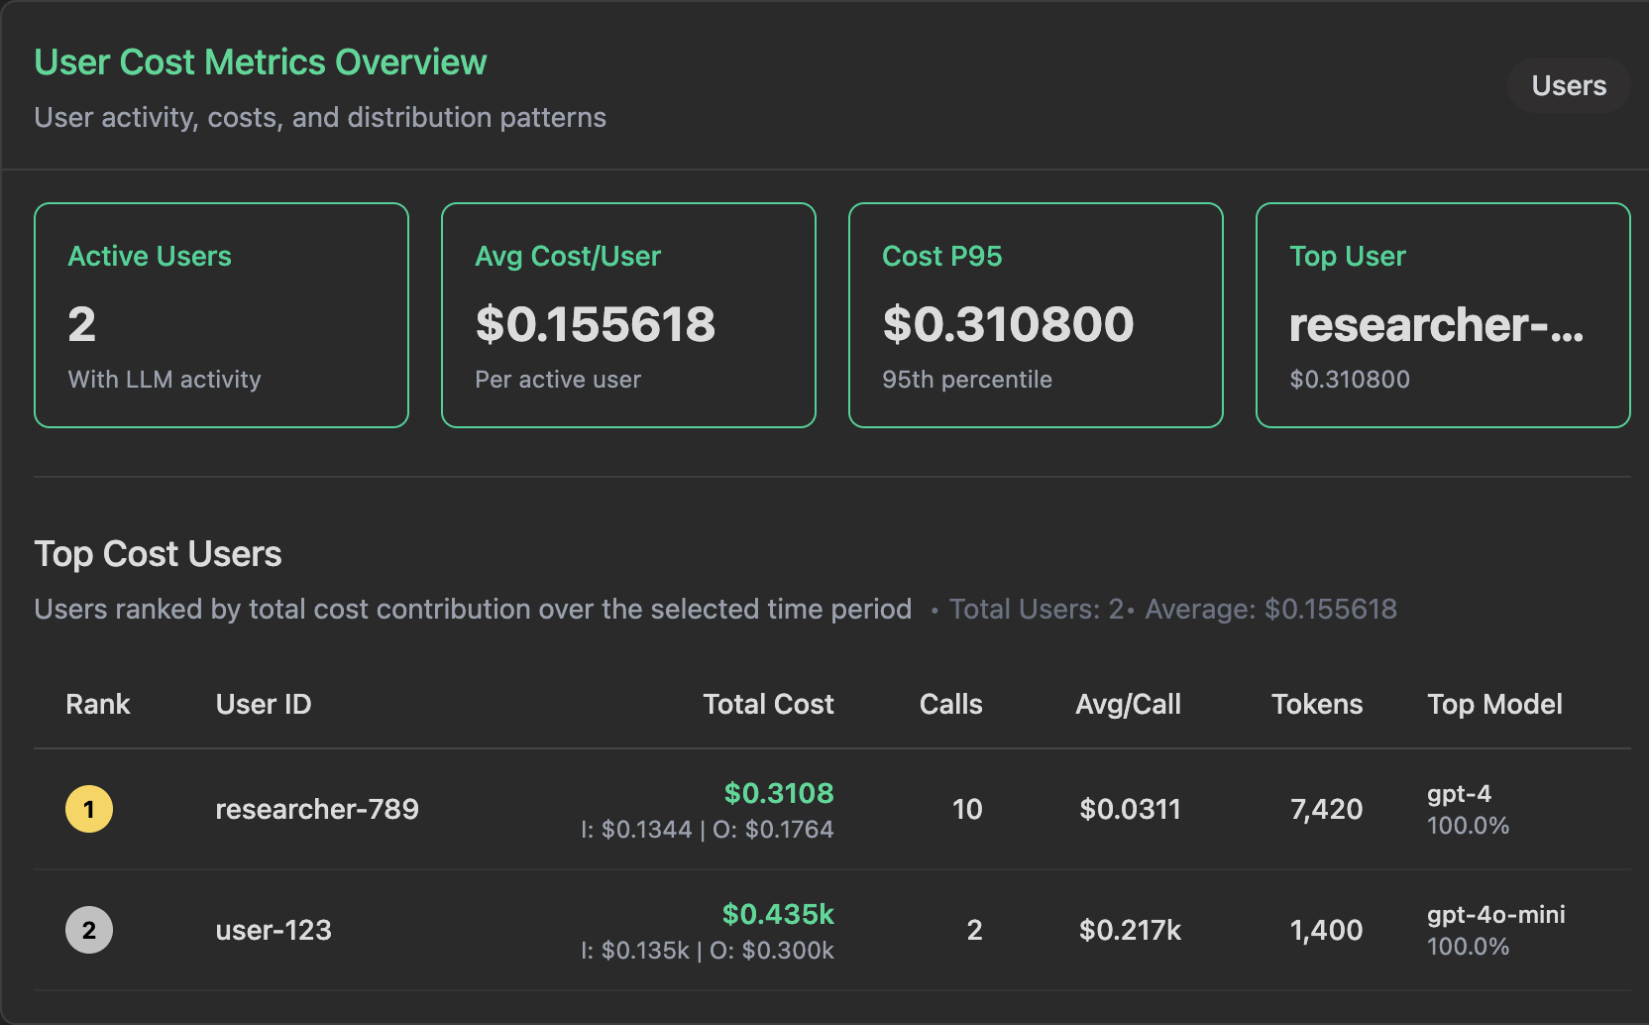Click calls value 10
The height and width of the screenshot is (1025, 1649).
coord(967,809)
